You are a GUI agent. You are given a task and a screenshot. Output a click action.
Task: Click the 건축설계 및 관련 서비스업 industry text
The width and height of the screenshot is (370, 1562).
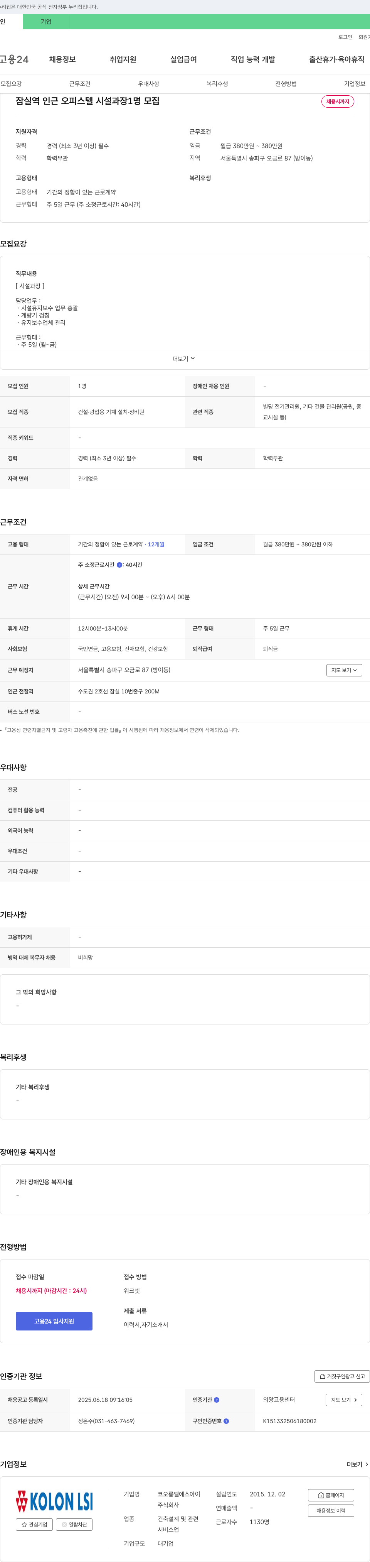coord(178,1525)
